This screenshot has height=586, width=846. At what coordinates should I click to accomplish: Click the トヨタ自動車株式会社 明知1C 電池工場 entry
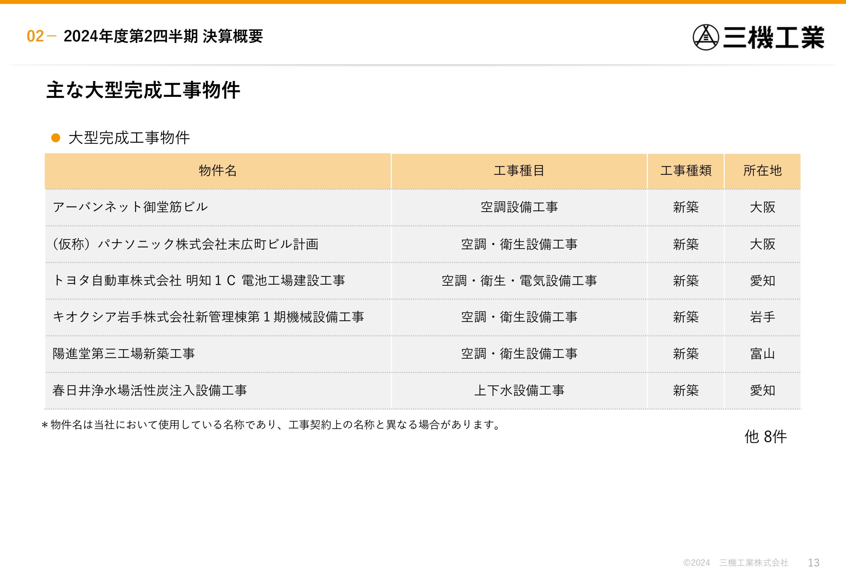point(199,280)
